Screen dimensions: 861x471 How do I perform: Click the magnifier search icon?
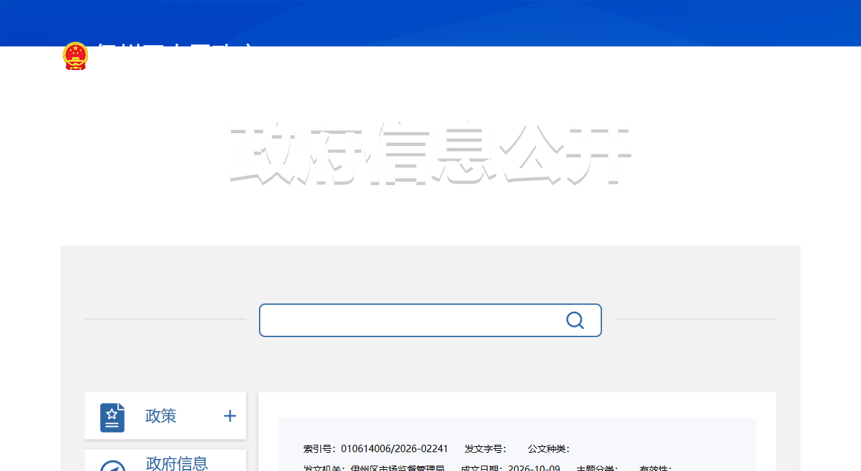point(575,320)
